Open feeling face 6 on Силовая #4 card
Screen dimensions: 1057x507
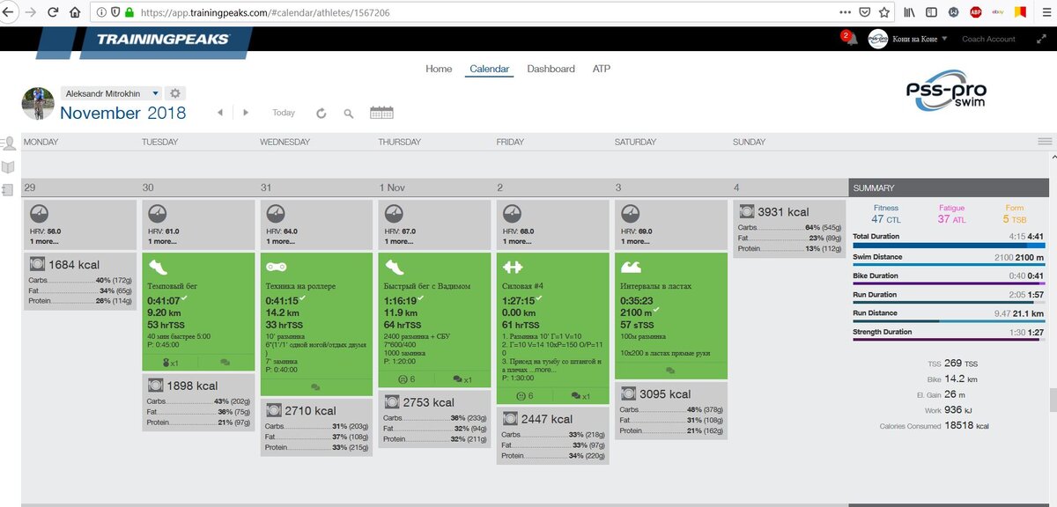coord(526,396)
